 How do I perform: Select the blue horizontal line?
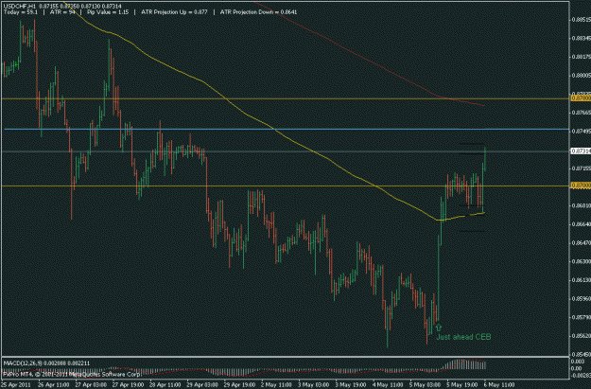coord(287,130)
